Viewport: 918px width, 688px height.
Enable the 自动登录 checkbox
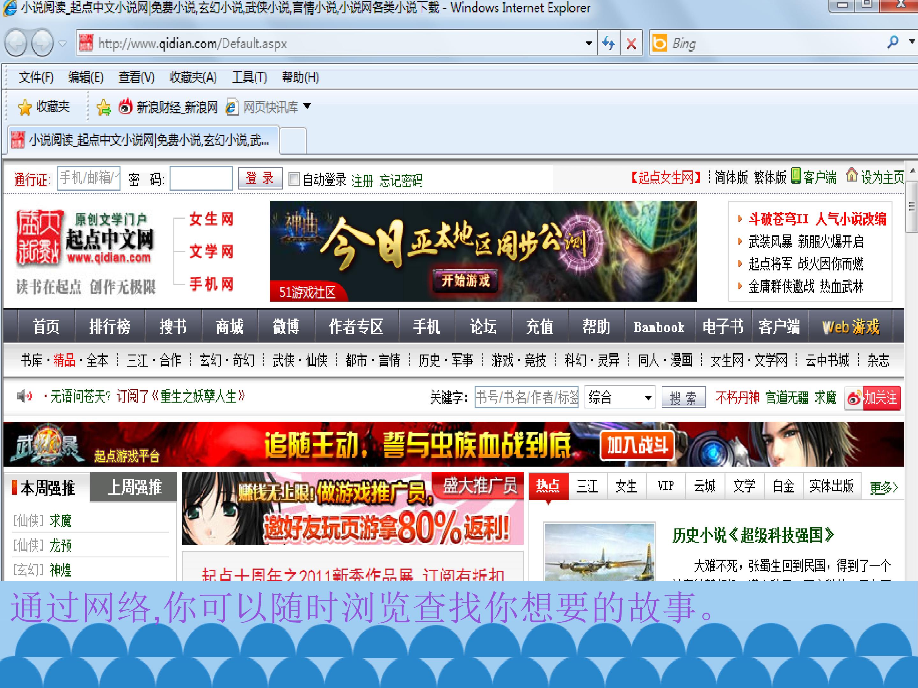pyautogui.click(x=294, y=179)
